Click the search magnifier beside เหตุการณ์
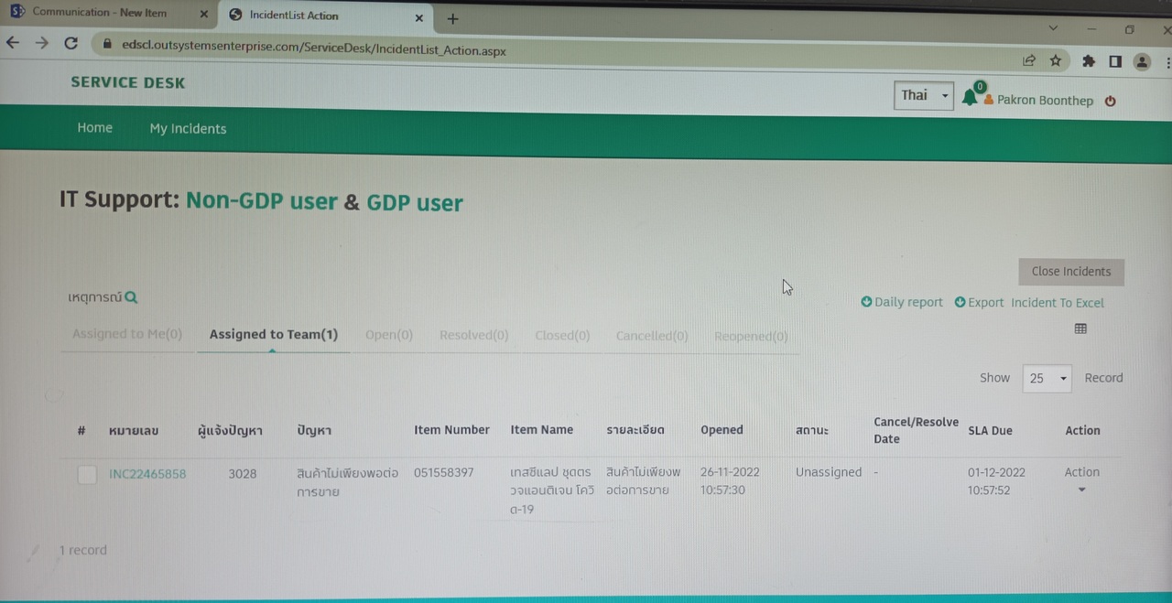The image size is (1172, 603). click(131, 297)
